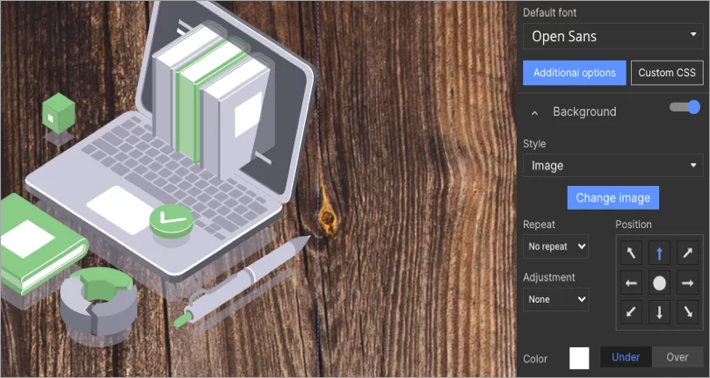
Task: Open the Default font Open Sans dropdown
Action: (612, 37)
